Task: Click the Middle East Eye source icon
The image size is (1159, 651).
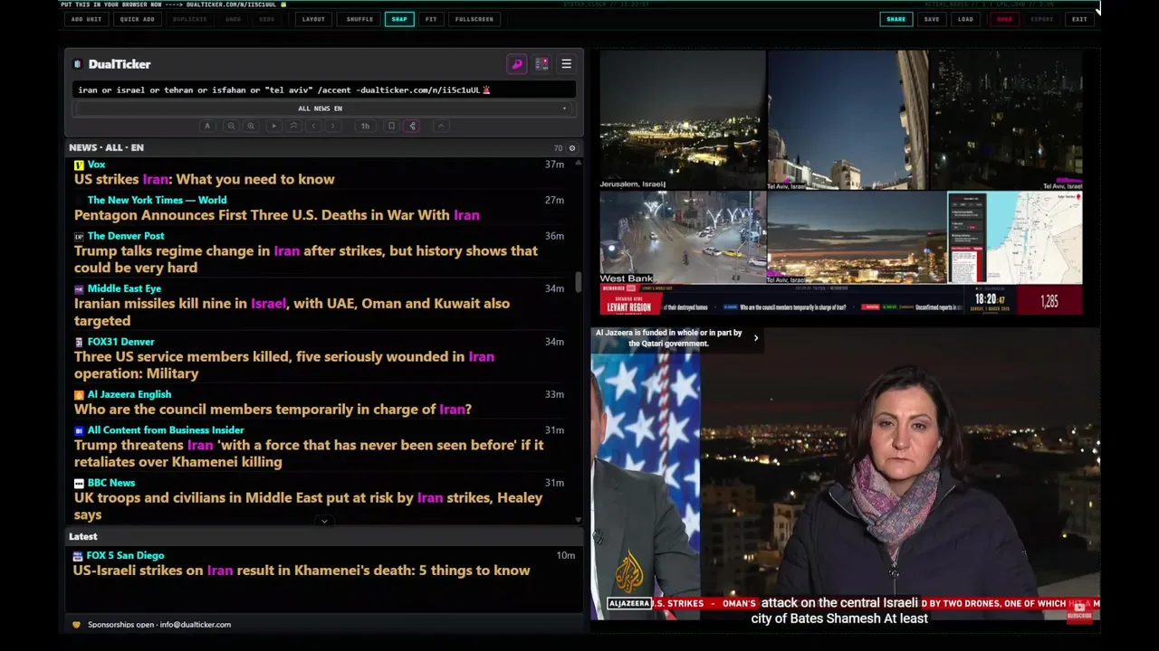Action: 79,289
